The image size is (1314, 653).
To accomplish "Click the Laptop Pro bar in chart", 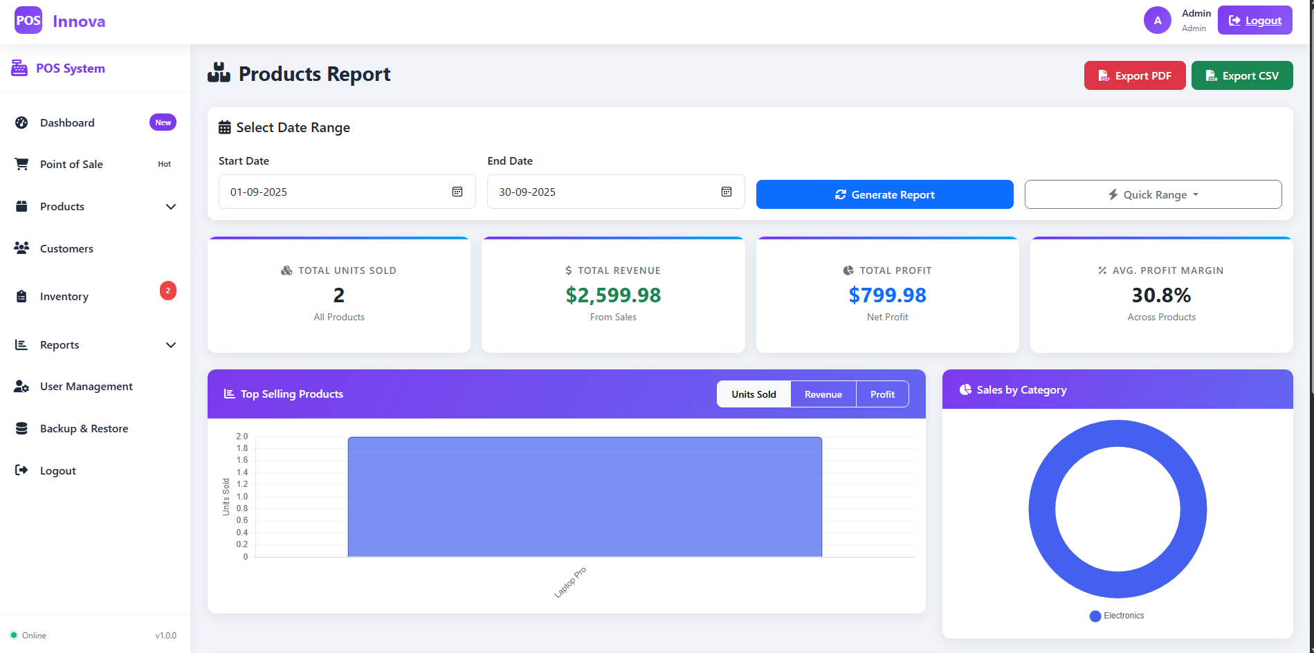I will tap(585, 497).
